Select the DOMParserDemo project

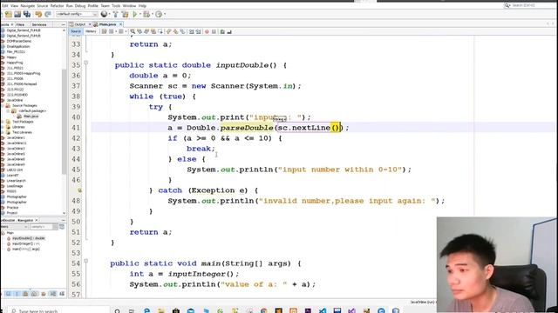19,41
